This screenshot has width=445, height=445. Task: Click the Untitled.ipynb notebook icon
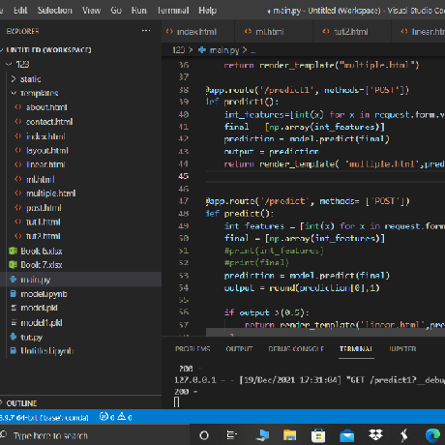coord(13,350)
